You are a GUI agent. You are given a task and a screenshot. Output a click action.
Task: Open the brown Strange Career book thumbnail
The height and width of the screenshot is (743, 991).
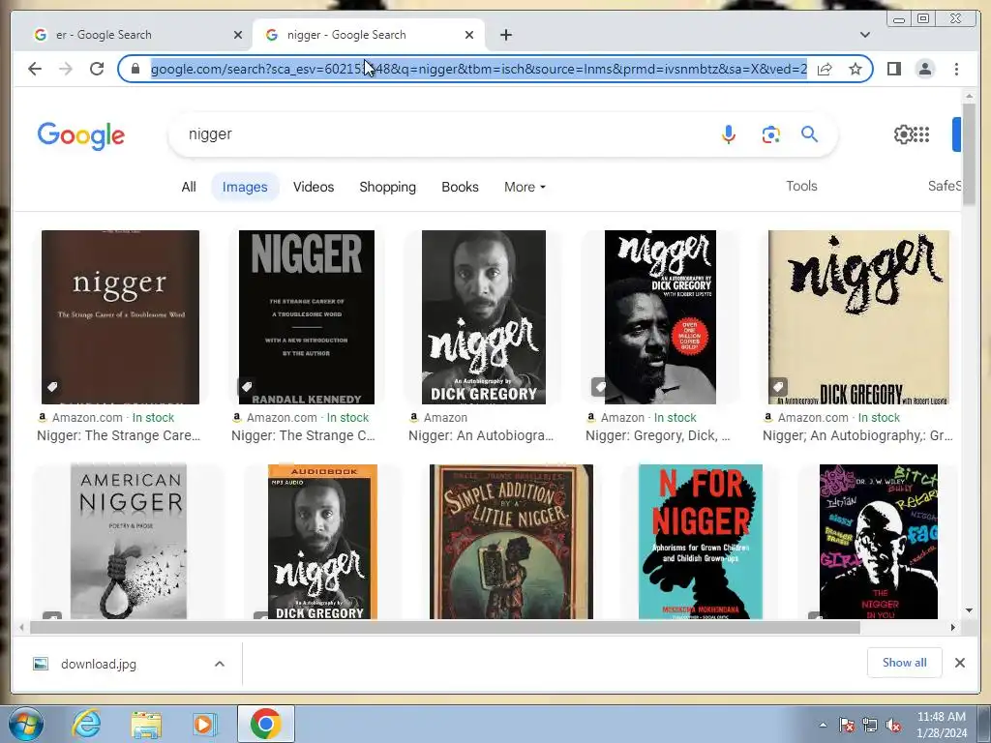coord(120,317)
